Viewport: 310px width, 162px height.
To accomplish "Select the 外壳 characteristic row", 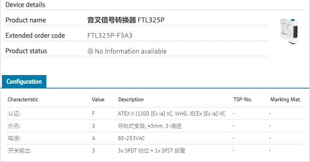I will pyautogui.click(x=14, y=126).
